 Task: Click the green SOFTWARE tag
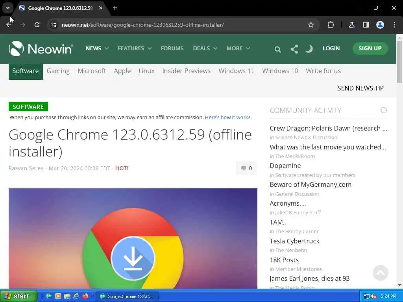[28, 107]
